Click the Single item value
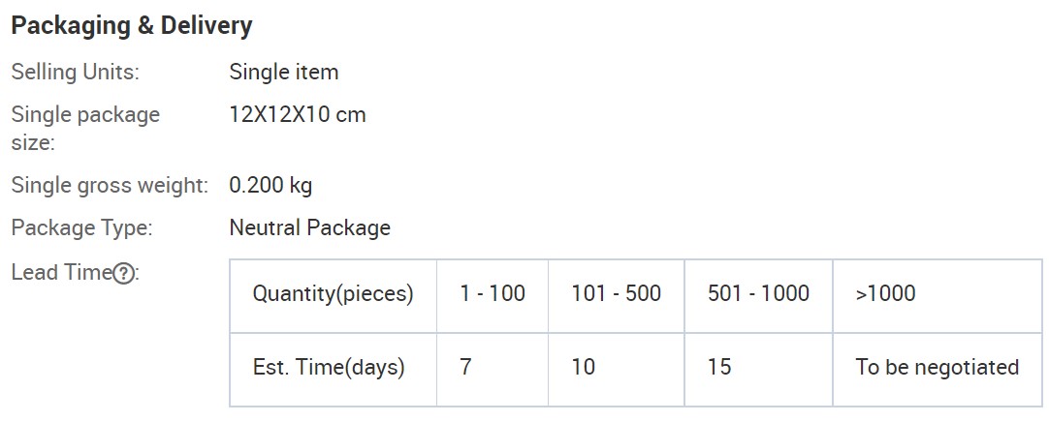The width and height of the screenshot is (1049, 422). (284, 72)
